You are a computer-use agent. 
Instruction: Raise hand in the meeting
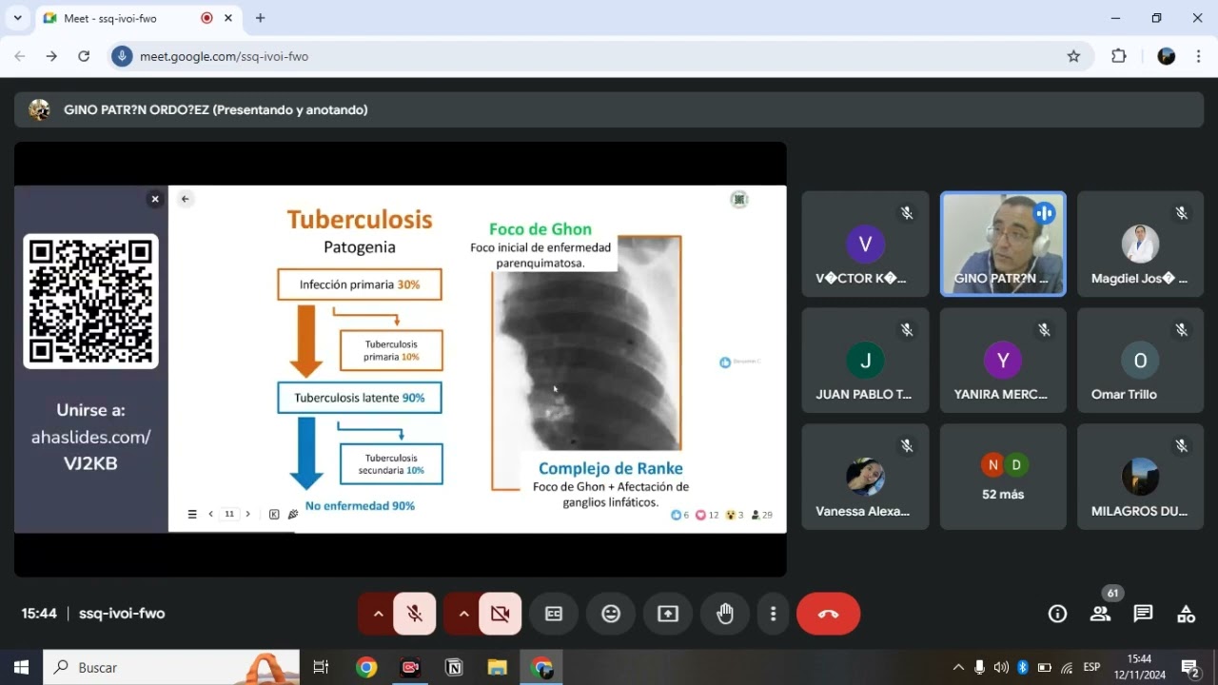point(725,614)
